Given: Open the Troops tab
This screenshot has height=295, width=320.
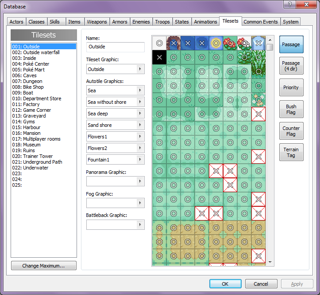Looking at the screenshot, I should (x=162, y=22).
